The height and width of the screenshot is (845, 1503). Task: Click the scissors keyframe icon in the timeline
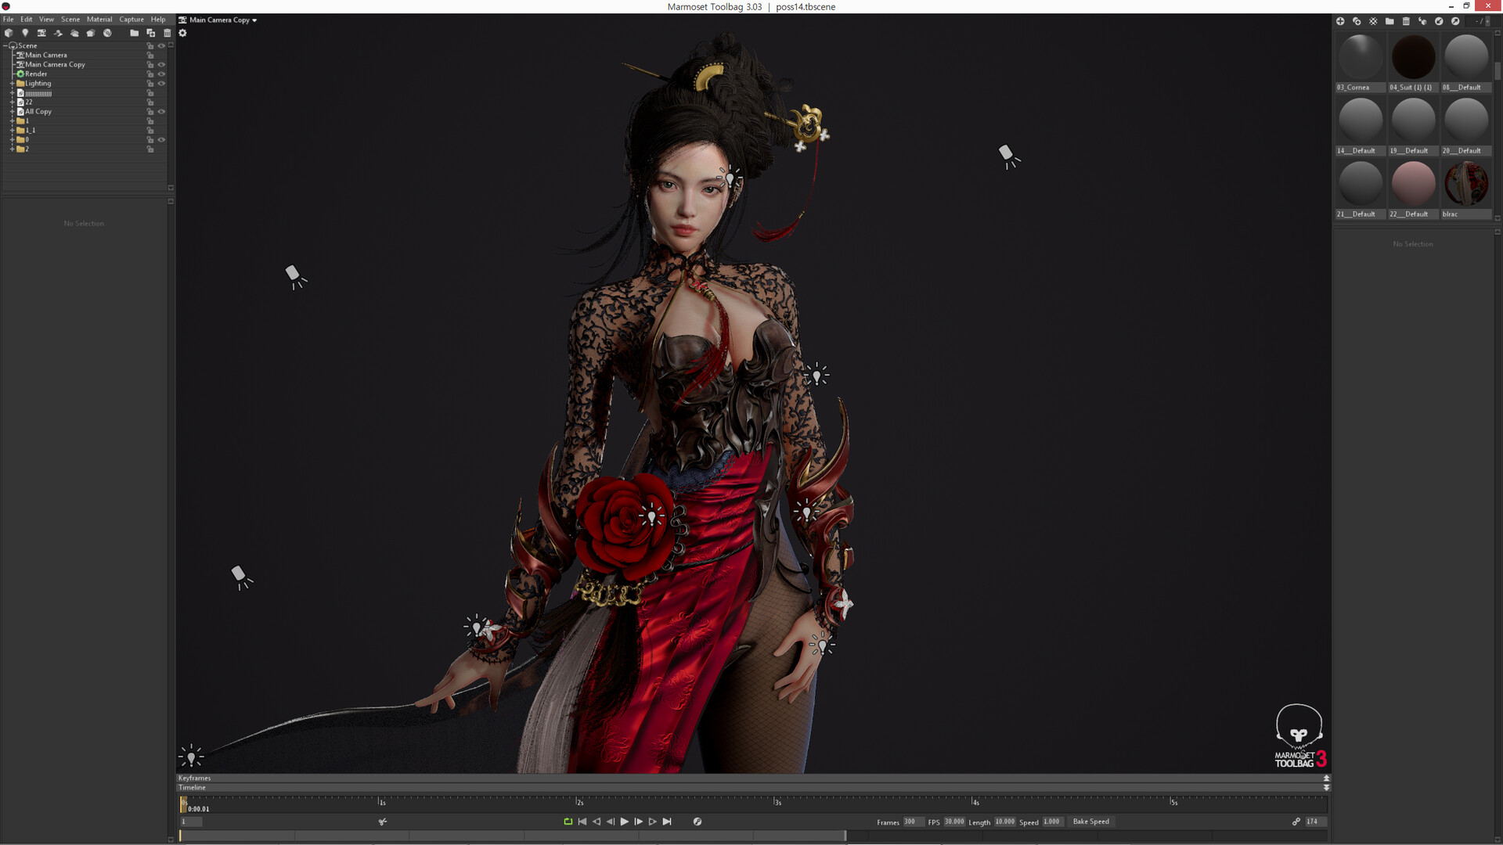tap(383, 822)
